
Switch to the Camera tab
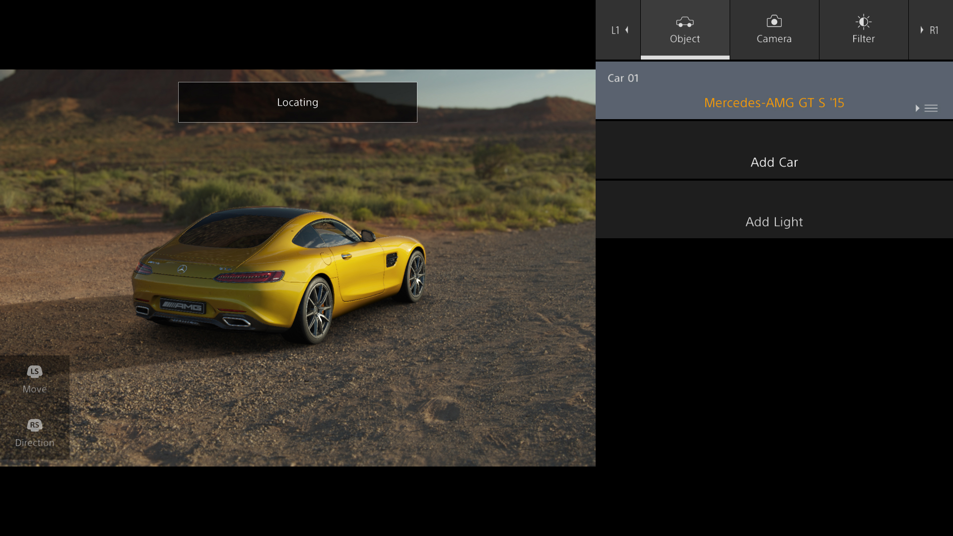(774, 30)
